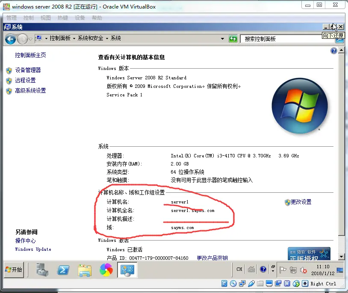The image size is (348, 293).
Task: Click muted volume speaker tray icon
Action: pos(304,270)
